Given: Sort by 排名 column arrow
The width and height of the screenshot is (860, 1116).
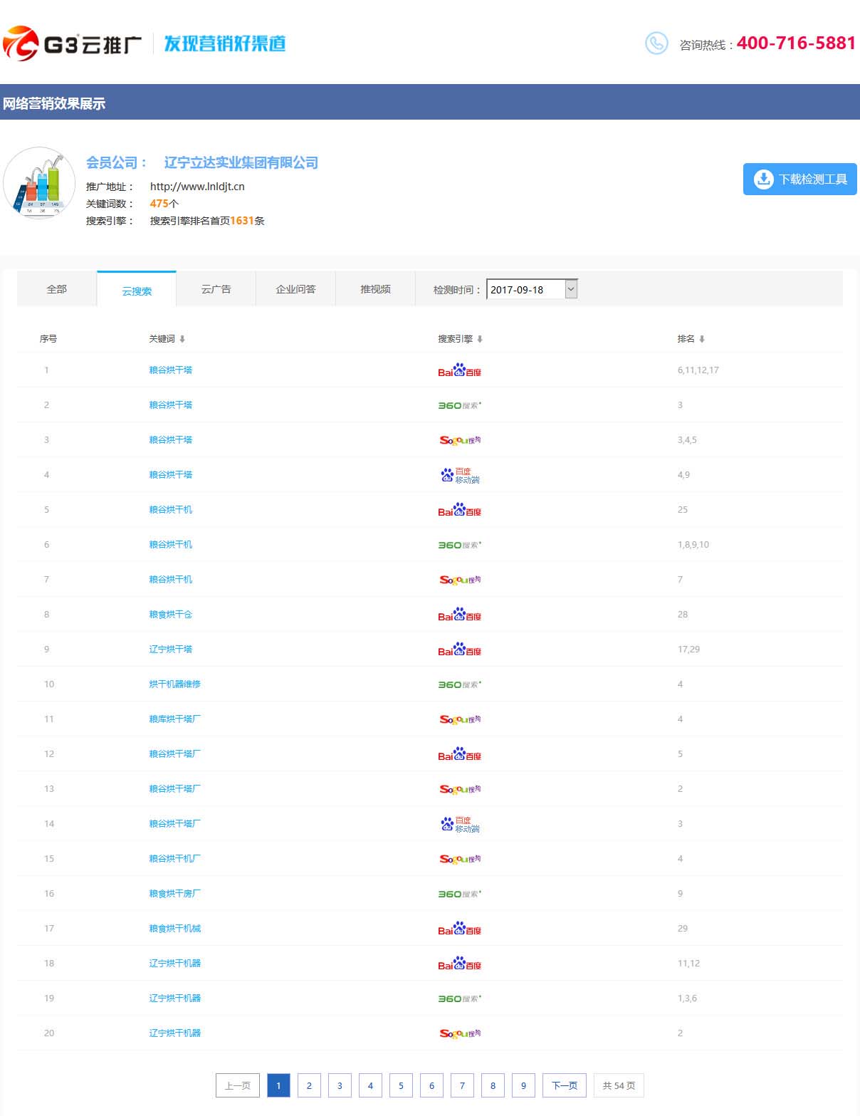Looking at the screenshot, I should (702, 339).
